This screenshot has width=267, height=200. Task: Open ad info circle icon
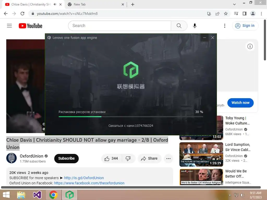[x=250, y=46]
